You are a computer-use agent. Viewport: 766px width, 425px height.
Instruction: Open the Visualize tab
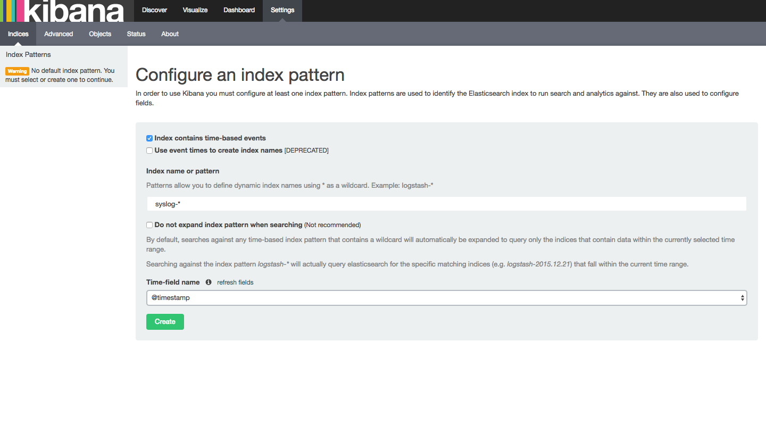pos(195,11)
